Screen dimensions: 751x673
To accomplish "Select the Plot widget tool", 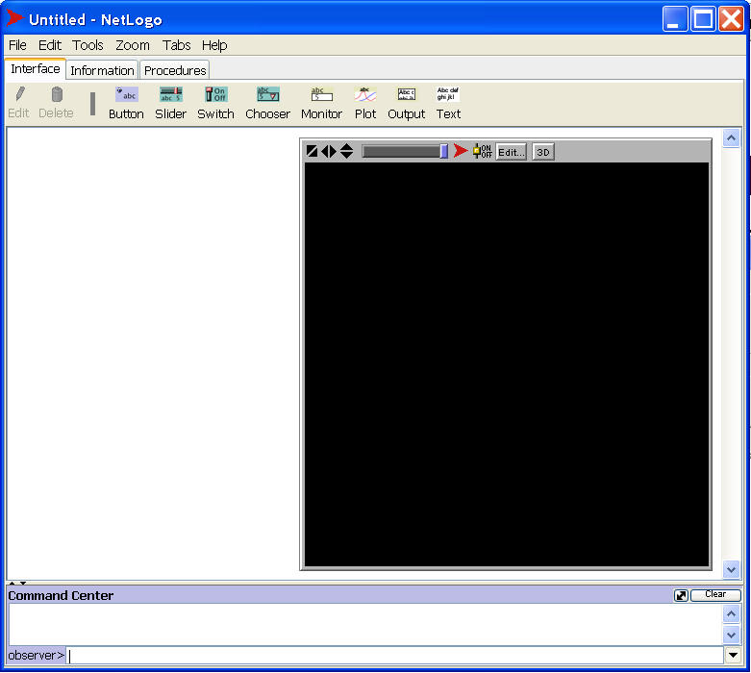I will (x=365, y=103).
